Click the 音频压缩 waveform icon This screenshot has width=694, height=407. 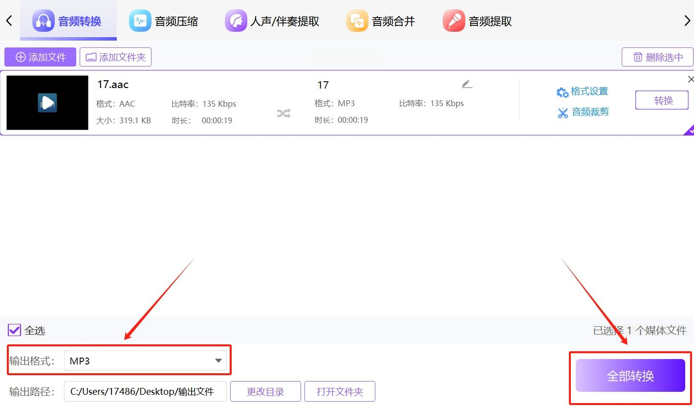(140, 21)
